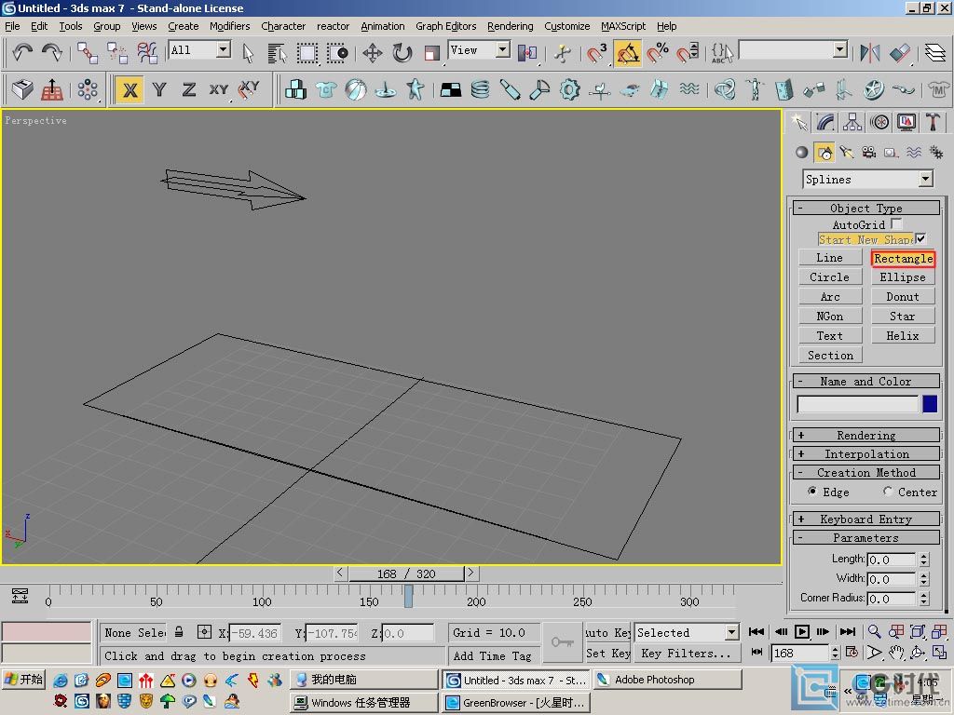Toggle the Angle Snap icon
The width and height of the screenshot is (954, 715).
[627, 53]
